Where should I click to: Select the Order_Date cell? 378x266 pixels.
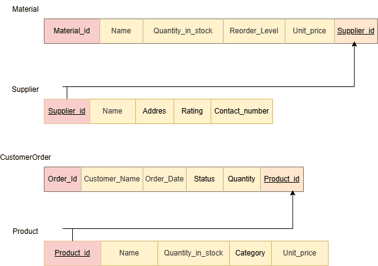tap(164, 179)
